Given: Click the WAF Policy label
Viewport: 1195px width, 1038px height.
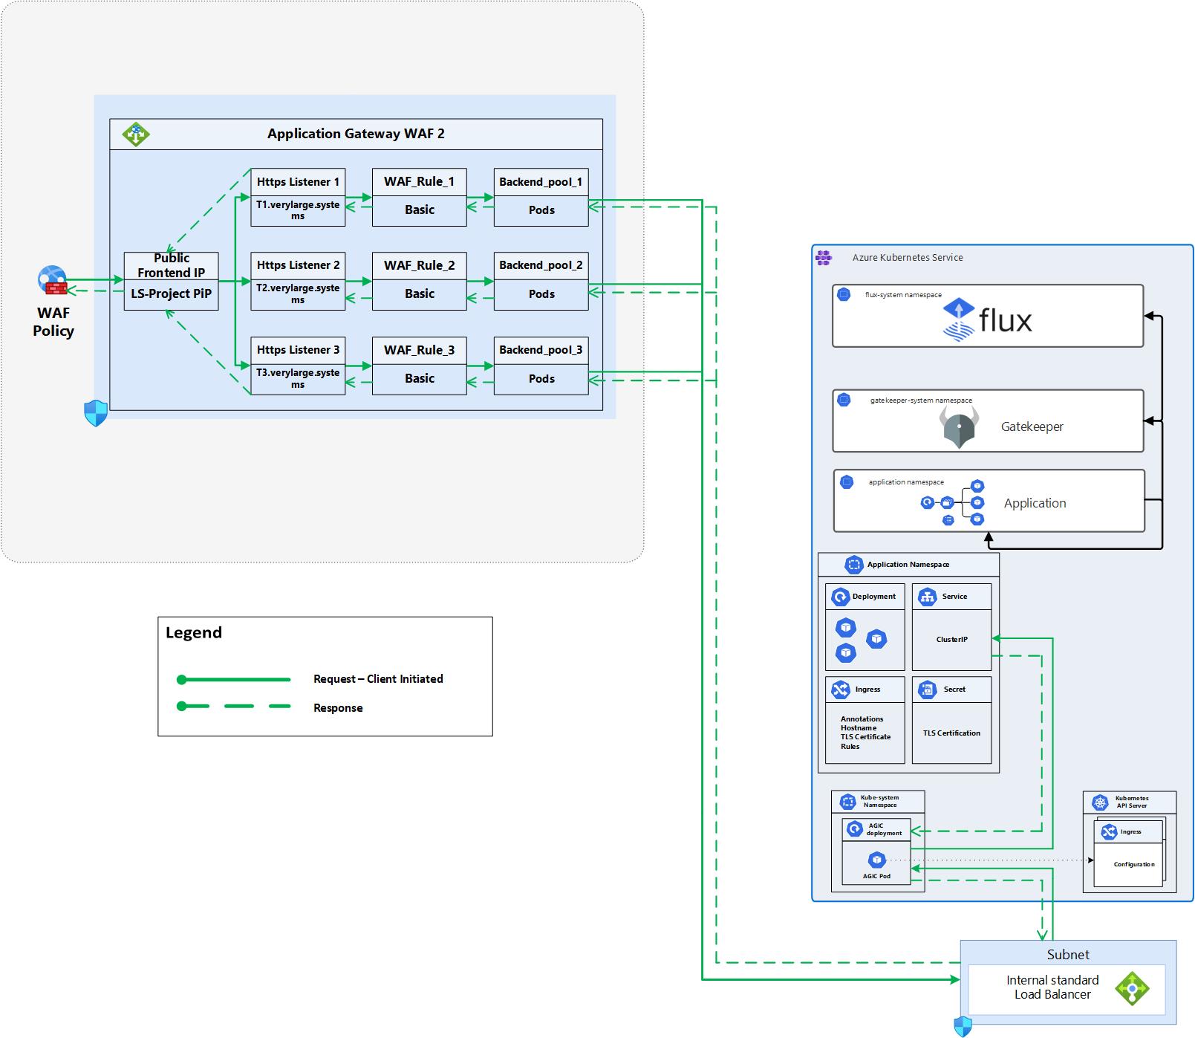Looking at the screenshot, I should pyautogui.click(x=53, y=322).
